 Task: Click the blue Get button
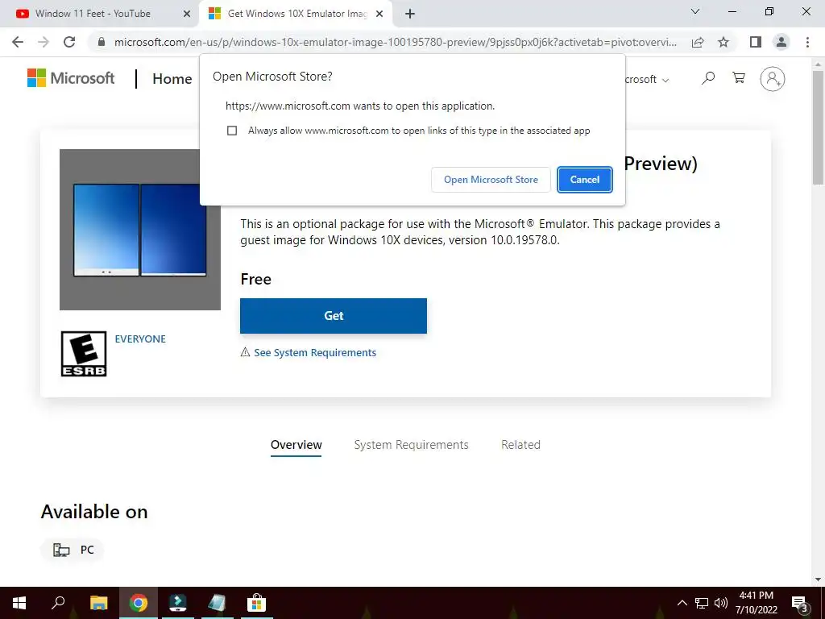point(334,316)
